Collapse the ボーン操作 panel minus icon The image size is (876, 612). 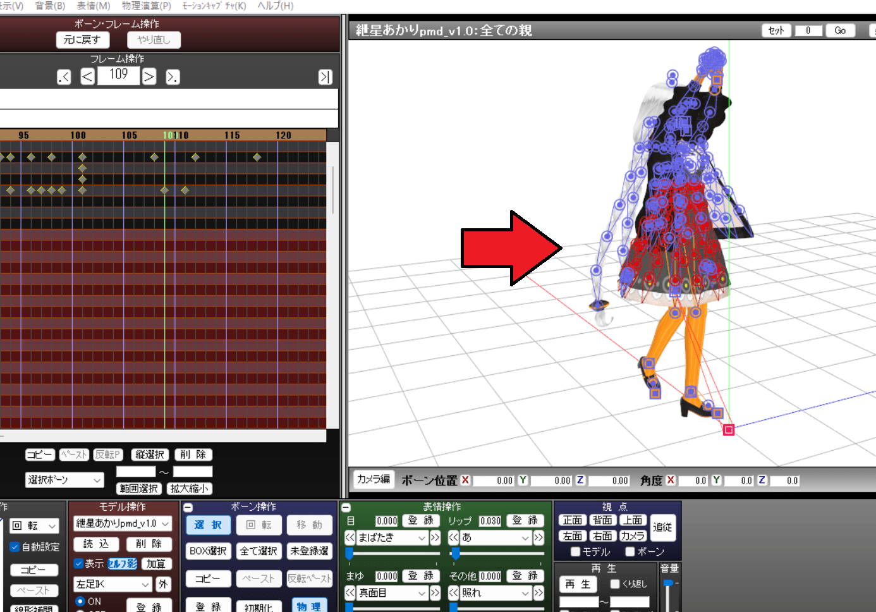pyautogui.click(x=188, y=508)
